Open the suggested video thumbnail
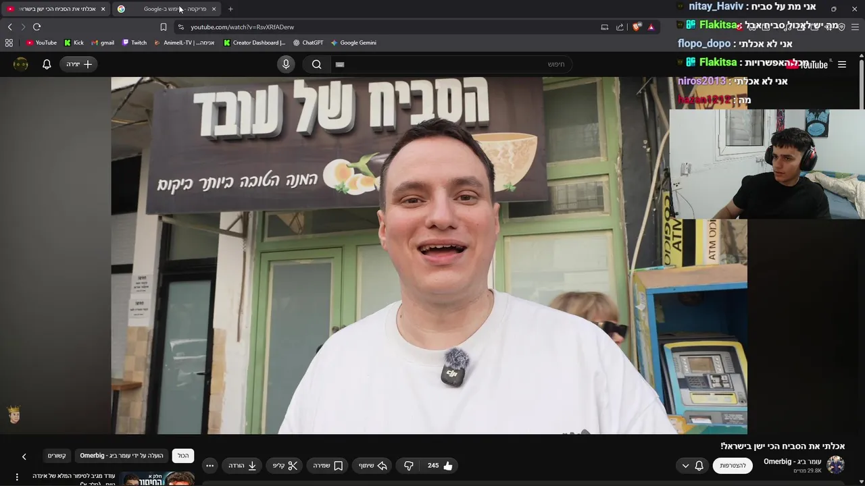The width and height of the screenshot is (865, 486). coord(158,479)
